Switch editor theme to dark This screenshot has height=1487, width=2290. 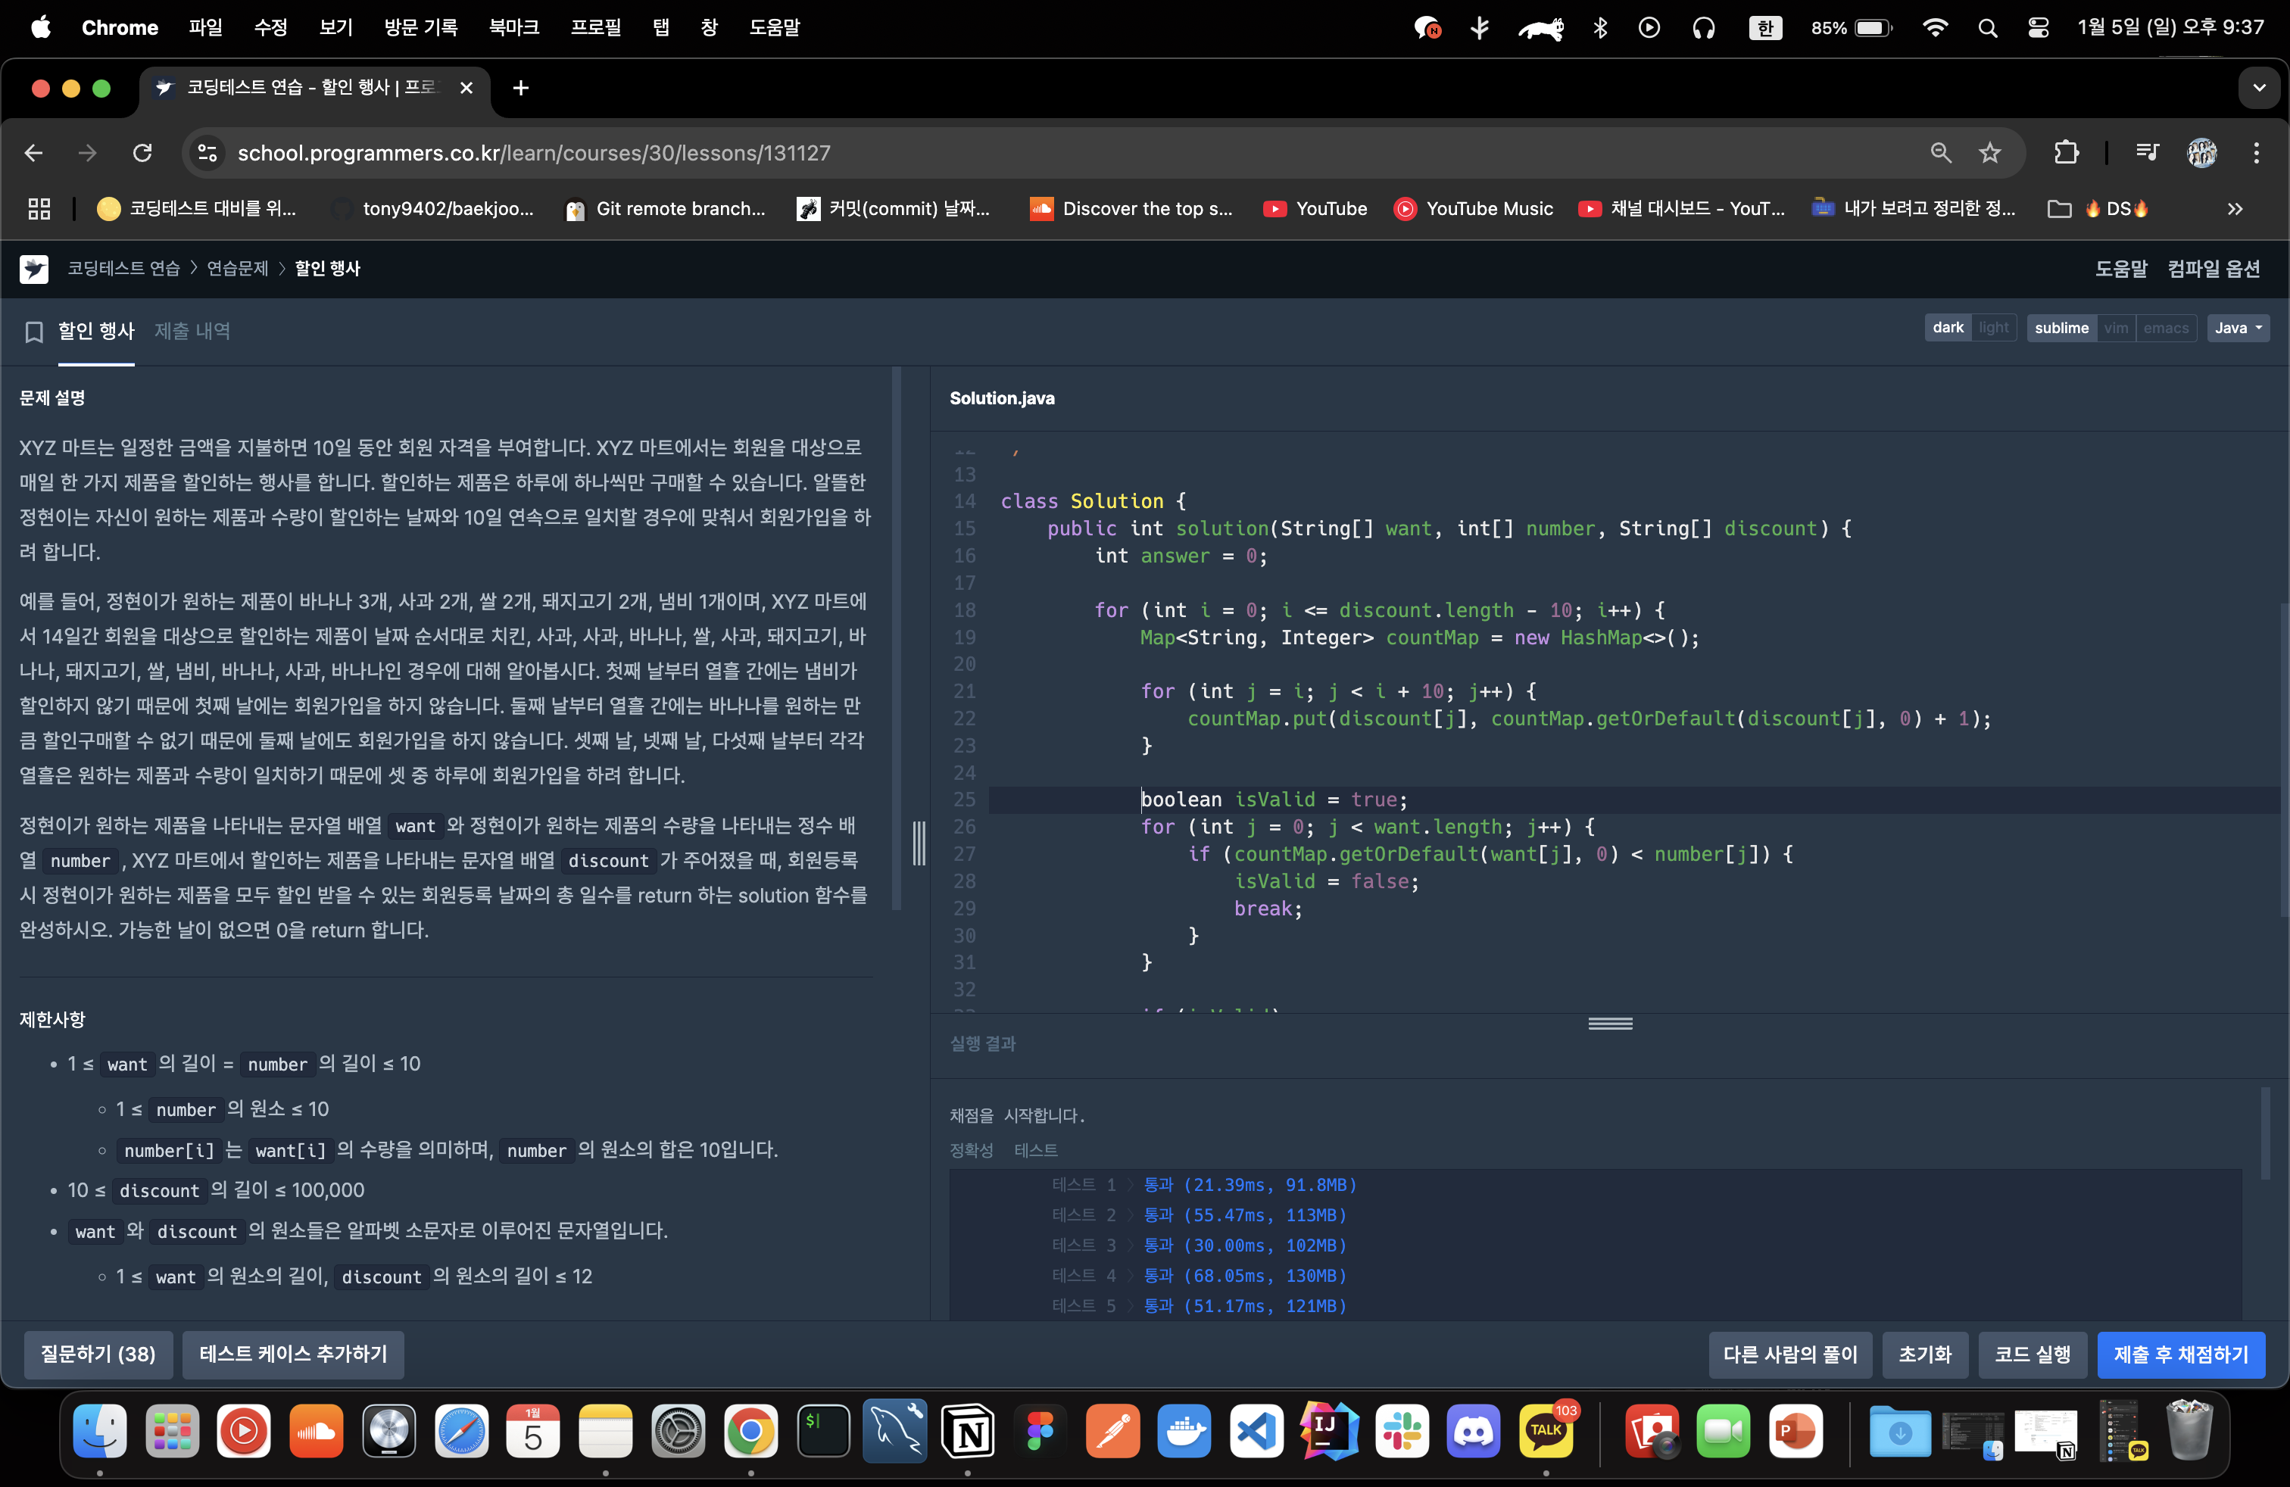tap(1948, 328)
